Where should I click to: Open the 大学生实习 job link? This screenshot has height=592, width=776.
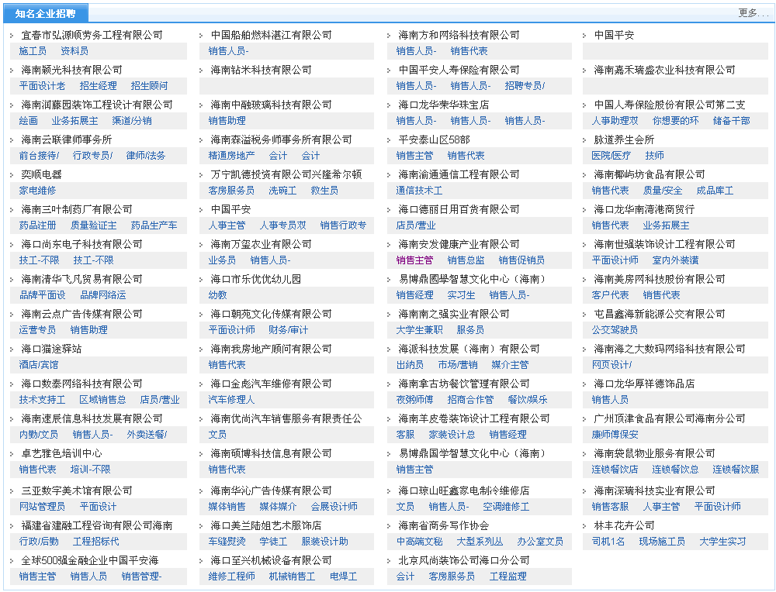tap(722, 541)
